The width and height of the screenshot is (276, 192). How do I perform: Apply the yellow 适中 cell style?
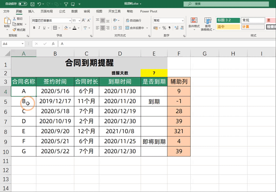click(228, 27)
